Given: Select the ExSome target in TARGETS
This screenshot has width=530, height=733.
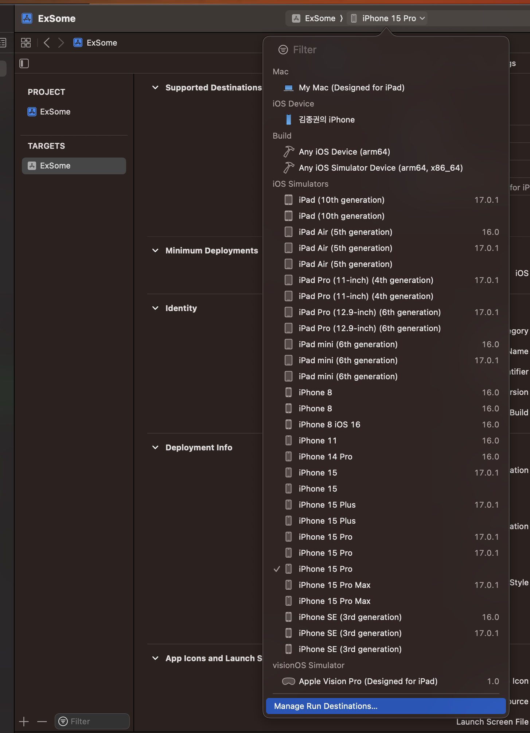Looking at the screenshot, I should [74, 166].
